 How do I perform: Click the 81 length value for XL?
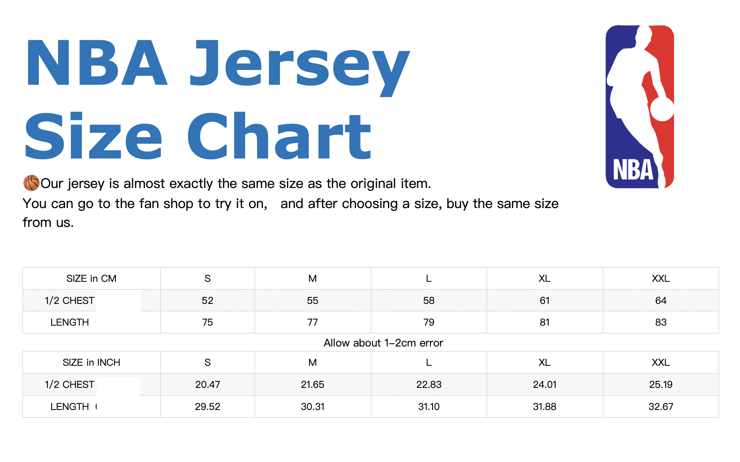click(544, 322)
